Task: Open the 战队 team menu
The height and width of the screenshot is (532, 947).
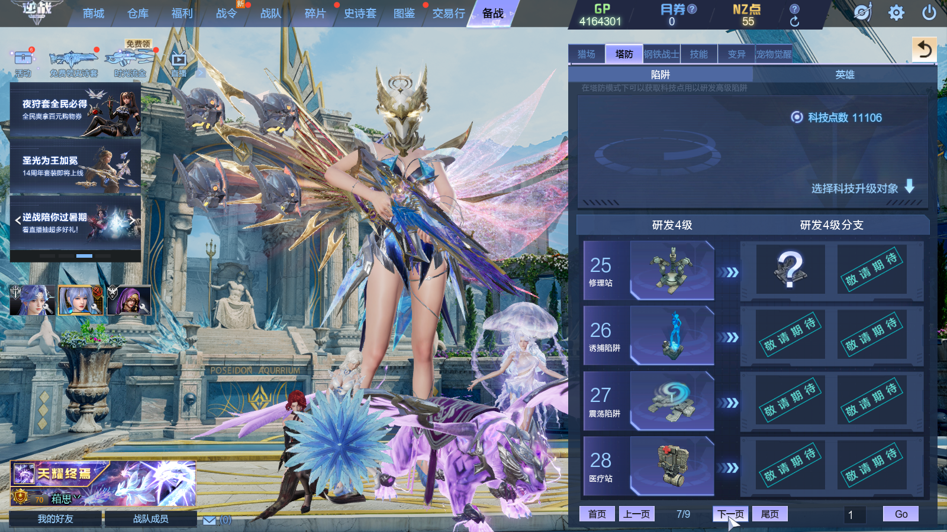Action: coord(270,14)
